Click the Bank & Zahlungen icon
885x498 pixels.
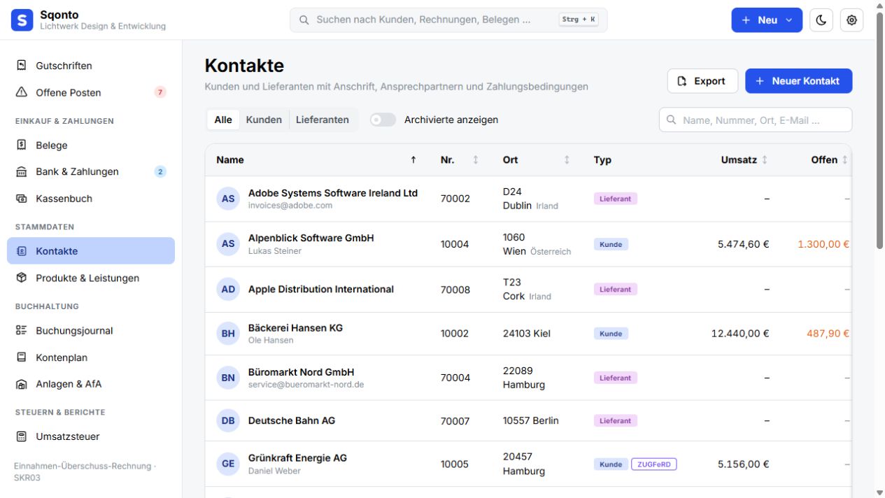pos(22,171)
